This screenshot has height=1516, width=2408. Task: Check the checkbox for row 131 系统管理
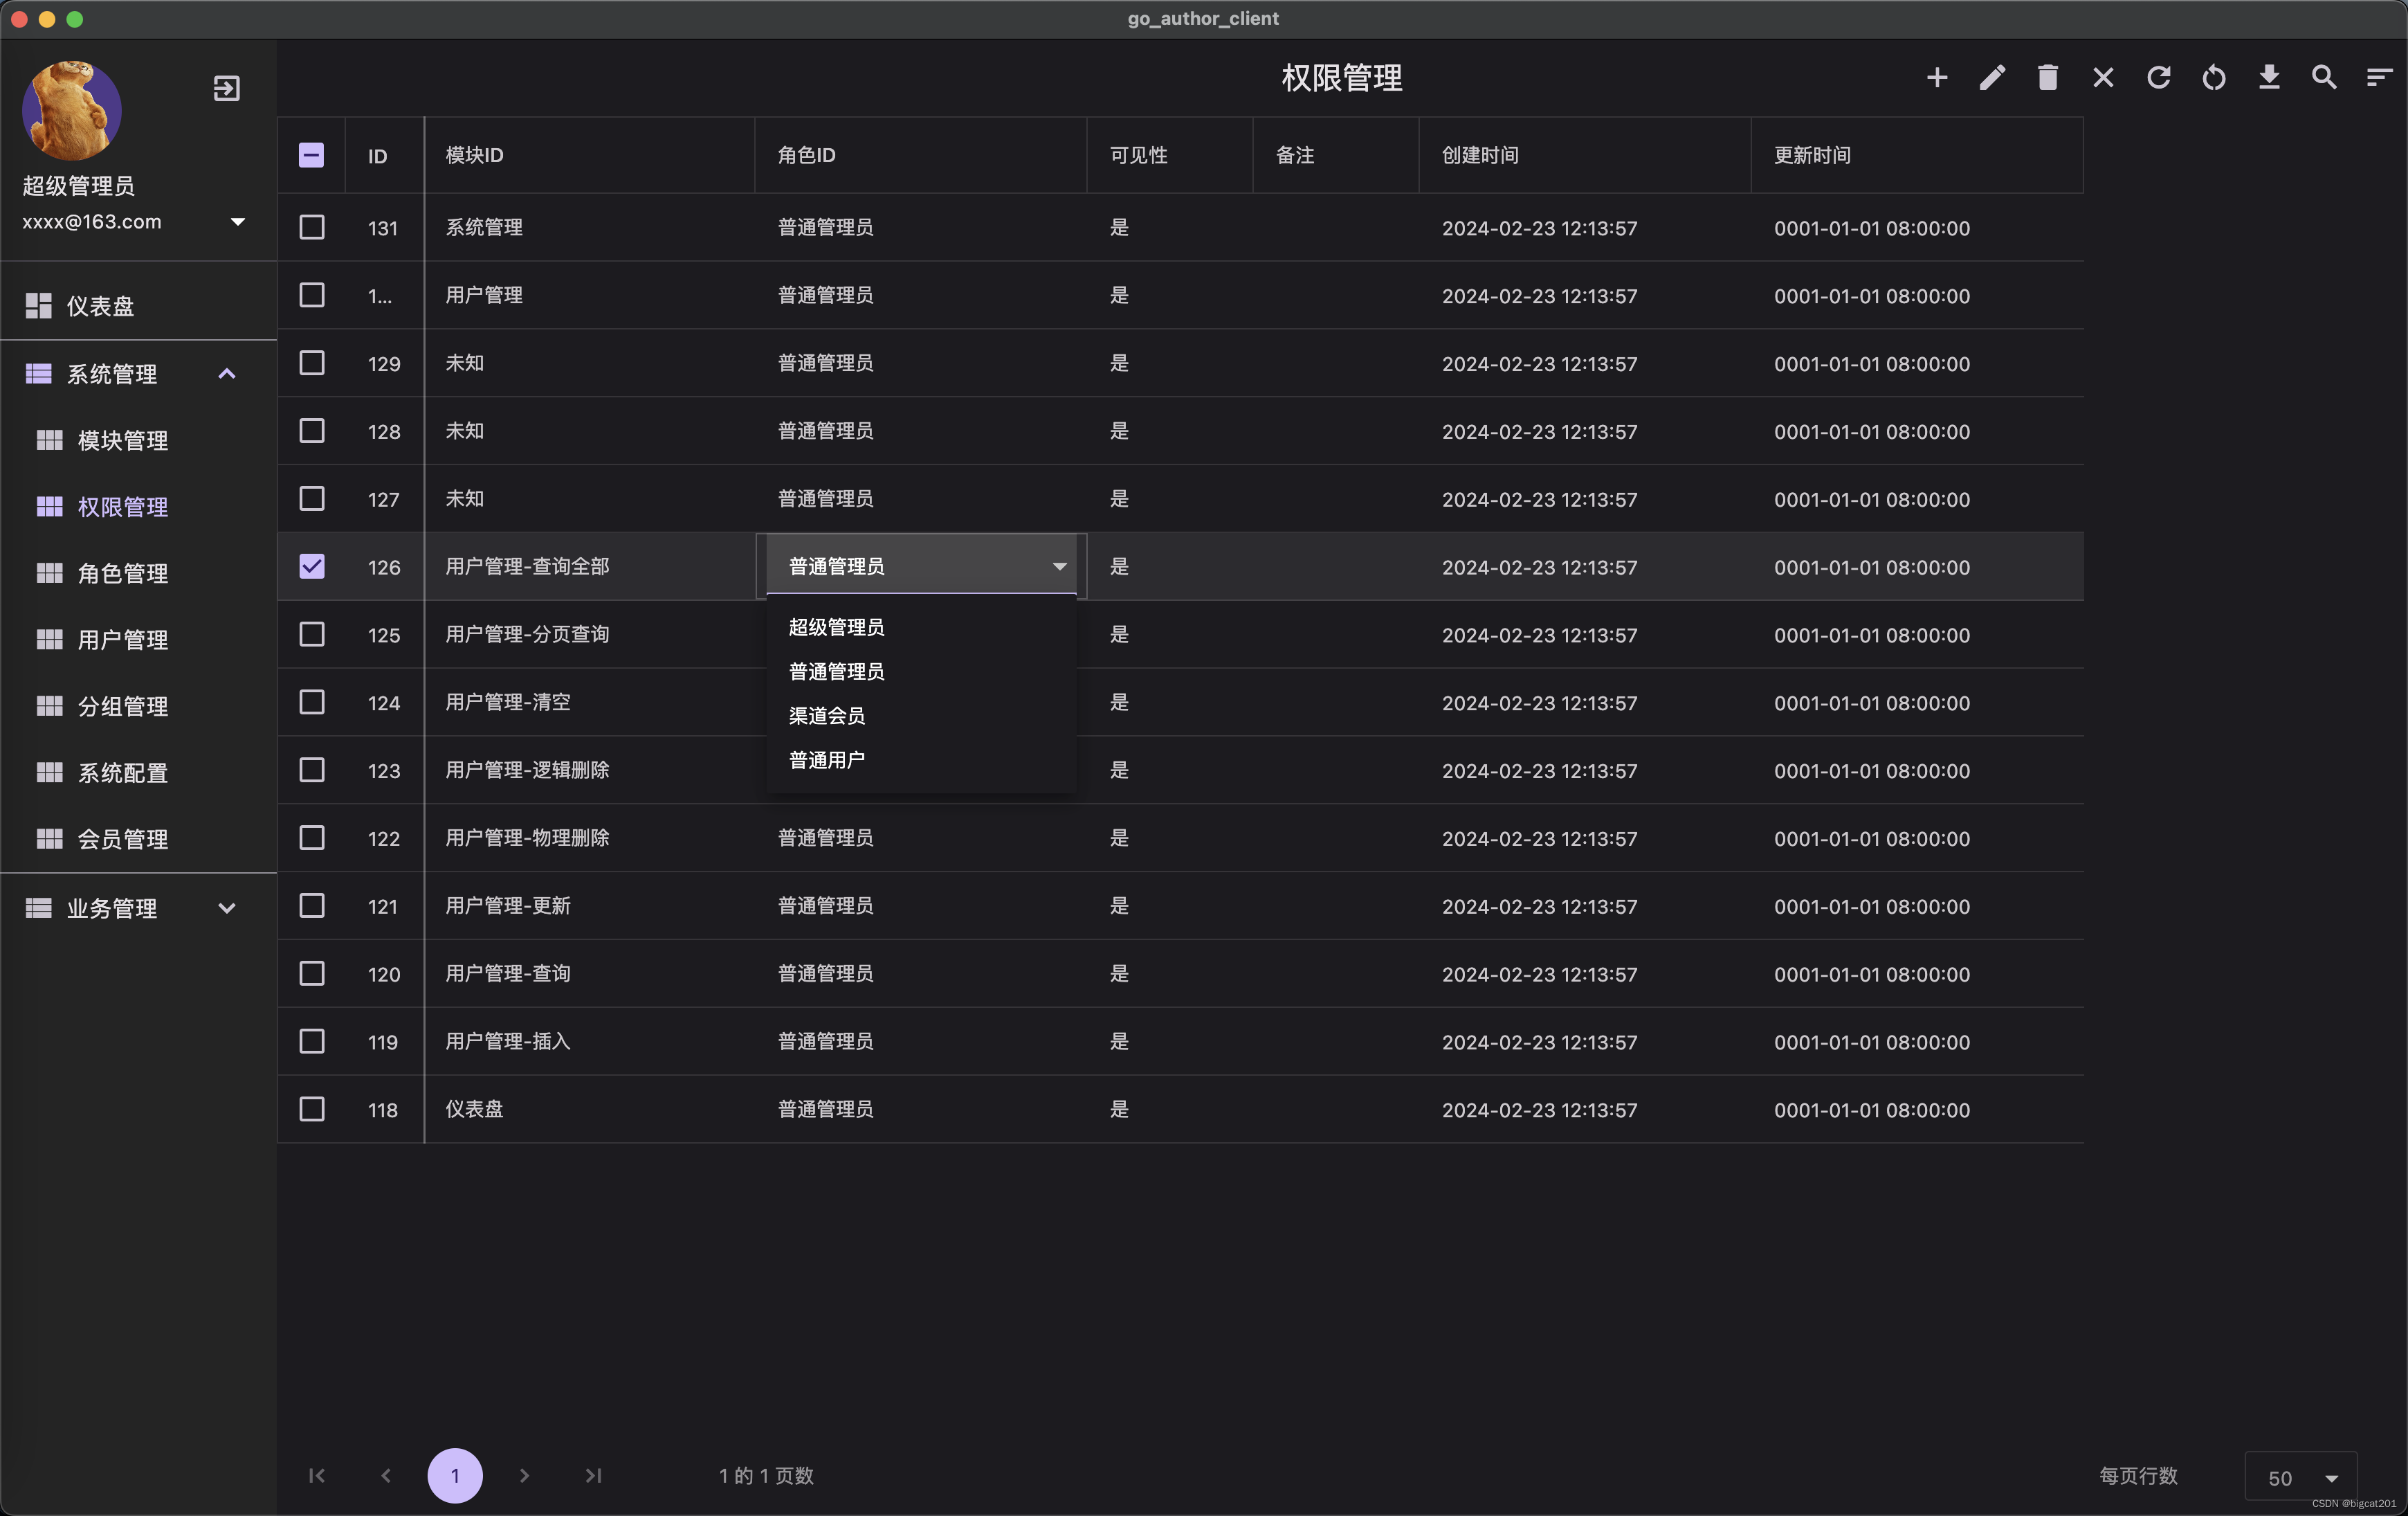point(311,227)
